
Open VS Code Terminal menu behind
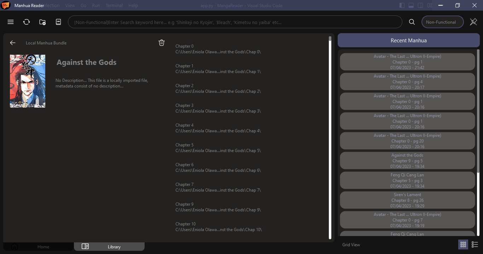tap(114, 6)
